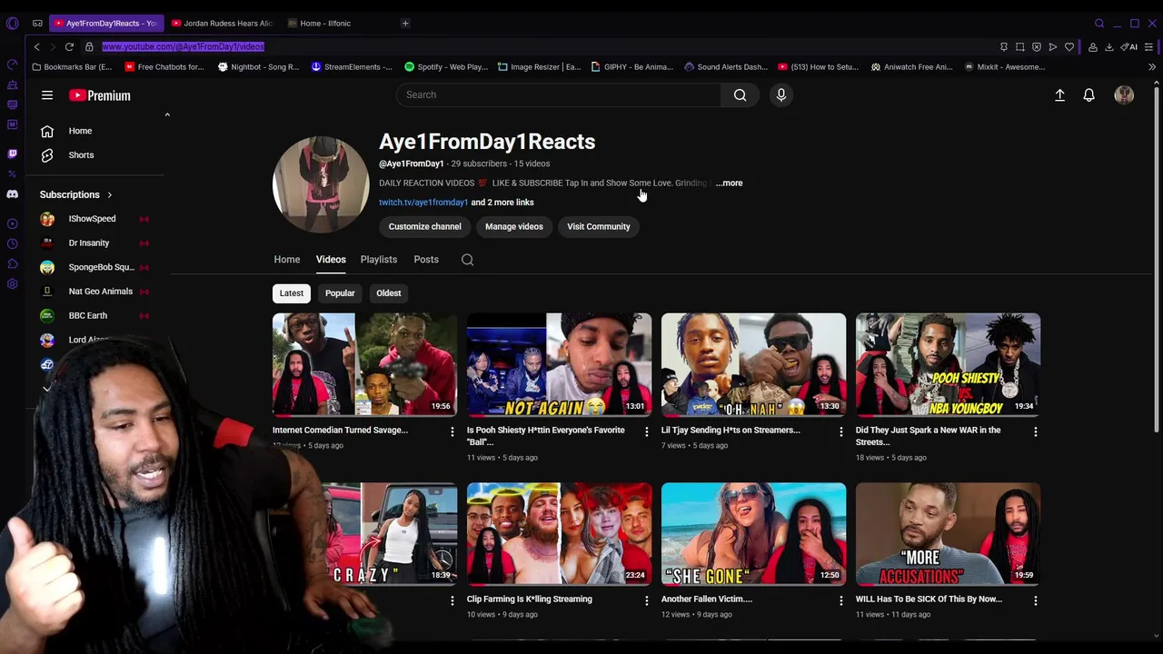Open options menu for Lil Tjay video
1163x654 pixels.
(x=840, y=431)
